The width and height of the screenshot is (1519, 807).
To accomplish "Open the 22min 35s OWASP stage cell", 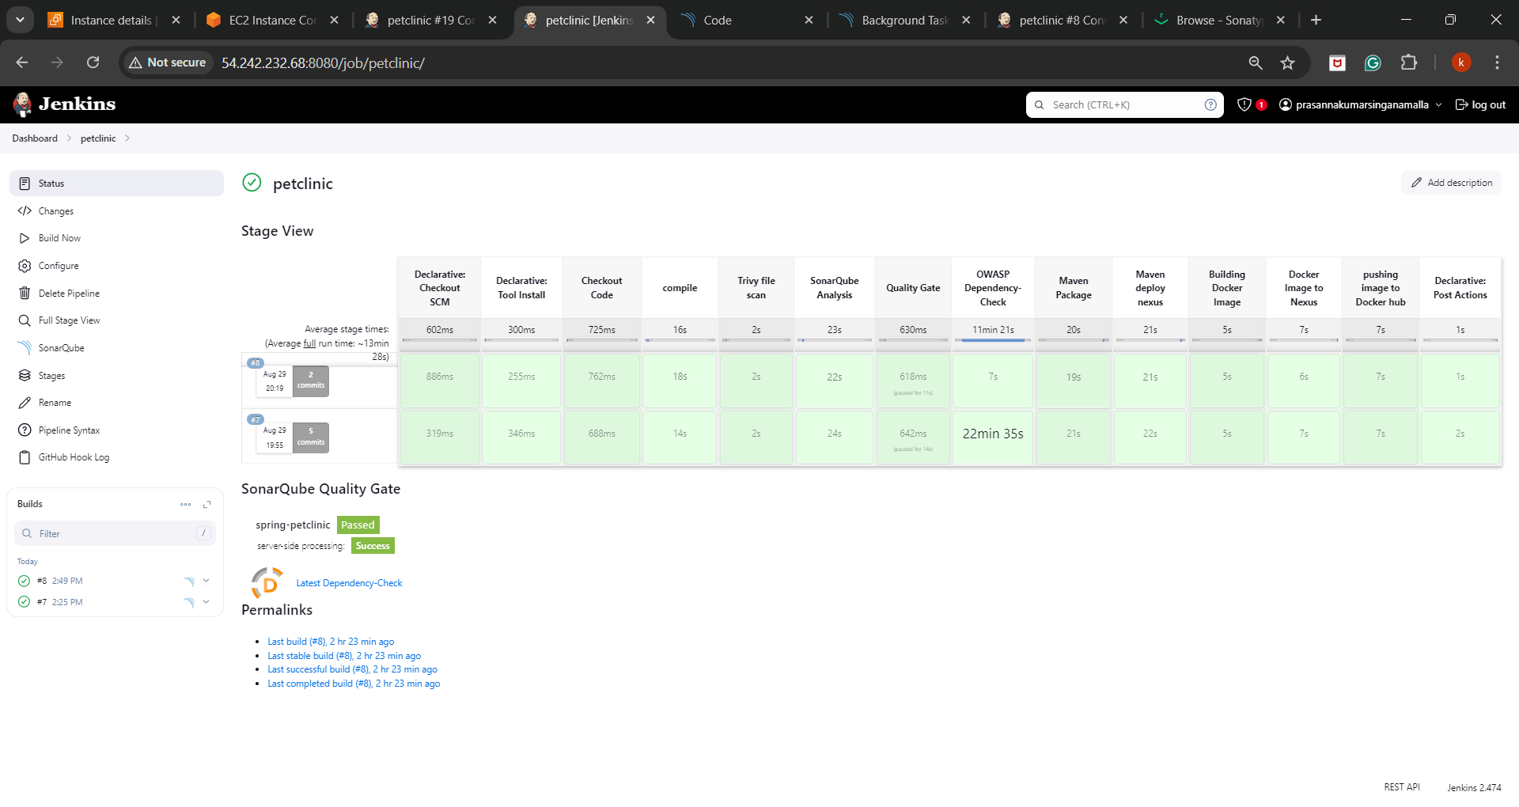I will (992, 434).
